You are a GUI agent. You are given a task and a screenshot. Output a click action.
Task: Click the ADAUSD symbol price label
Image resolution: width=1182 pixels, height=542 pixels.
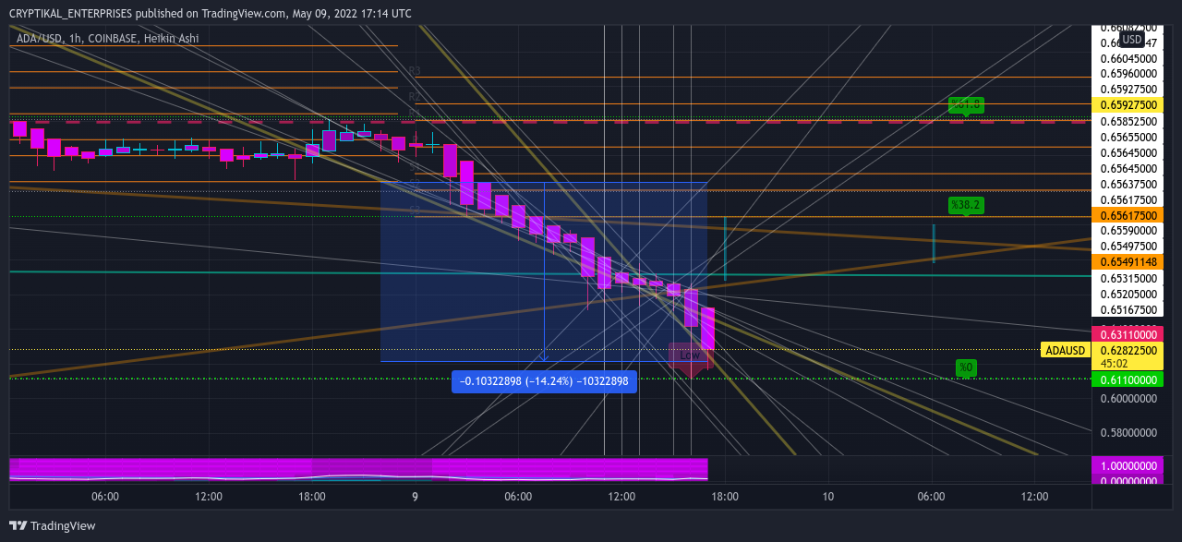click(x=1065, y=350)
